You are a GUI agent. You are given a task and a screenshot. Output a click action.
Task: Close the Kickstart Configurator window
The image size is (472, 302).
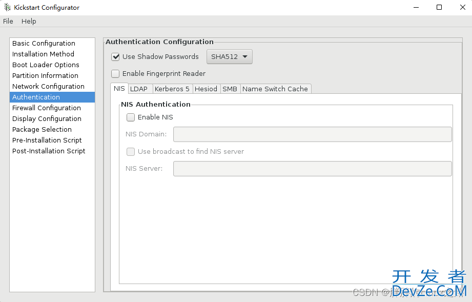pos(463,7)
